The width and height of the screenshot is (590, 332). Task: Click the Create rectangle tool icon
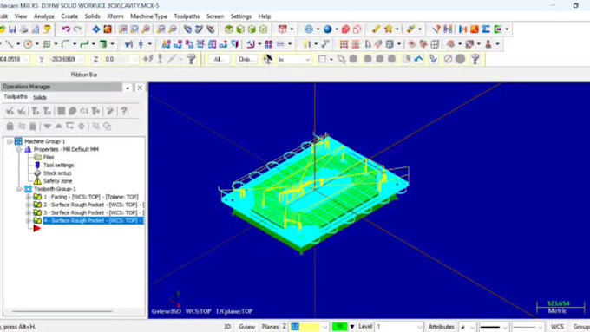pos(47,44)
